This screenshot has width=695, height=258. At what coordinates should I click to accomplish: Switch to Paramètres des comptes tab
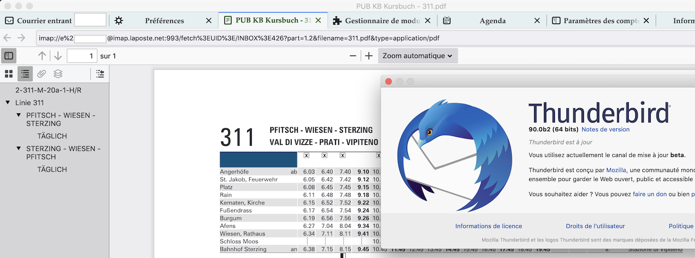coord(601,21)
